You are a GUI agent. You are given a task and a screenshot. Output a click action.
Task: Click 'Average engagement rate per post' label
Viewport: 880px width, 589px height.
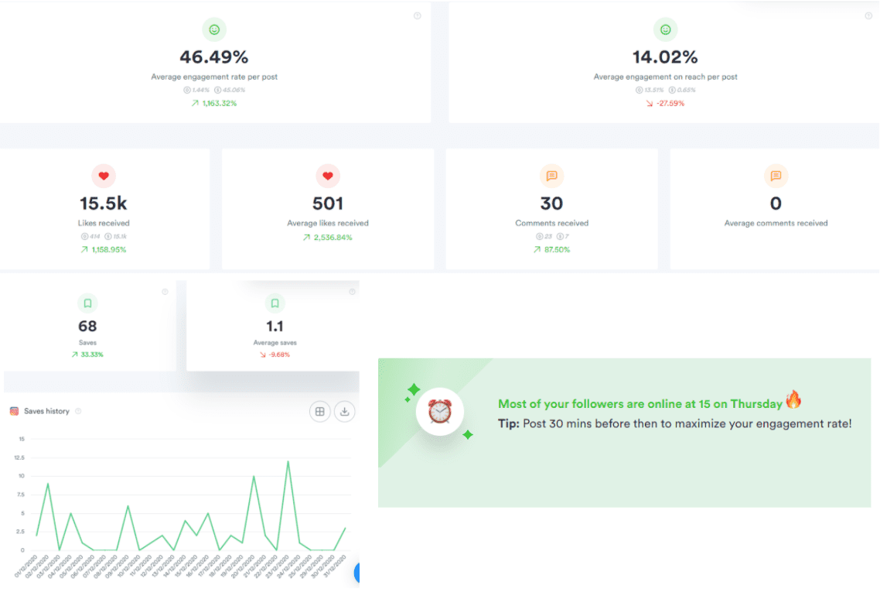pyautogui.click(x=214, y=77)
